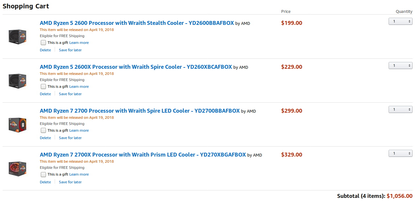The image size is (420, 204).
Task: Open AMD Ryzen 5 2600X Processor title link
Action: pos(136,67)
